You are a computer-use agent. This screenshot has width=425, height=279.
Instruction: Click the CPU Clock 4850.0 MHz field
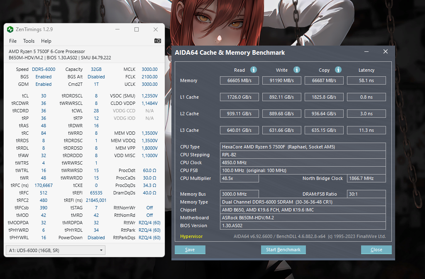coord(303,163)
